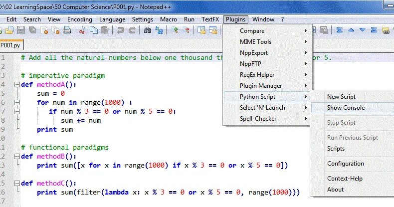This screenshot has width=394, height=207.
Task: Click the Zoom In magnifier icon
Action: pos(175,30)
